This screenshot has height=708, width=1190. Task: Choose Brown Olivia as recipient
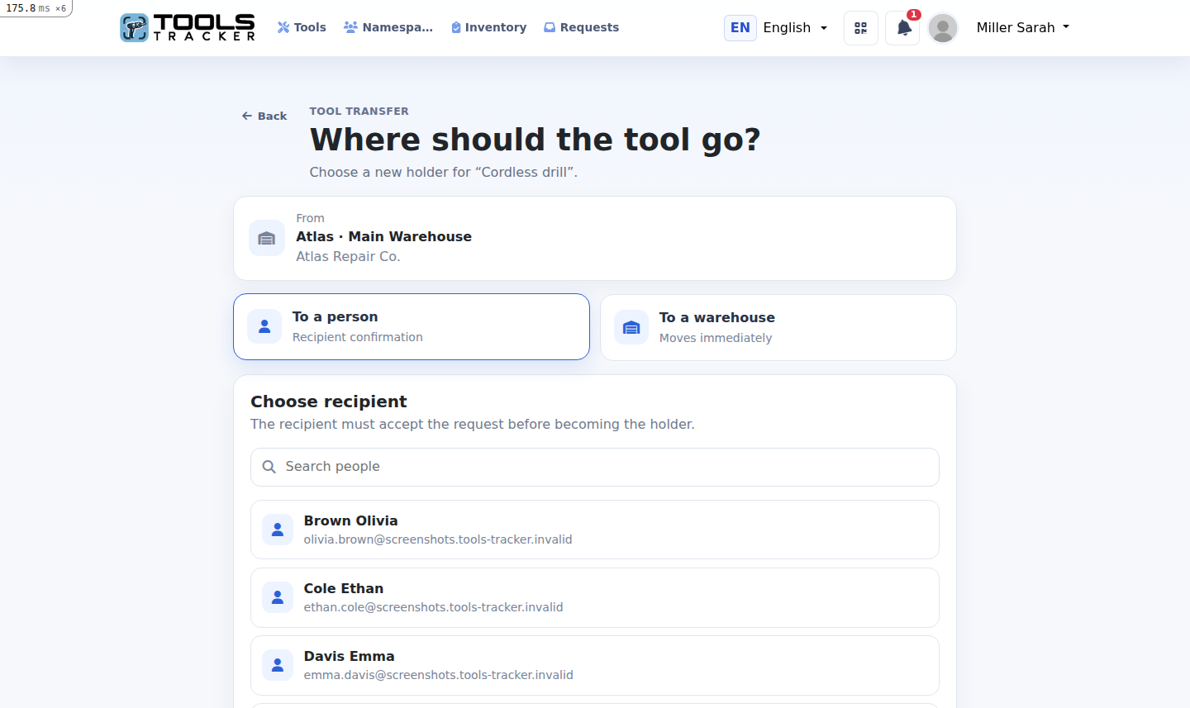coord(595,530)
